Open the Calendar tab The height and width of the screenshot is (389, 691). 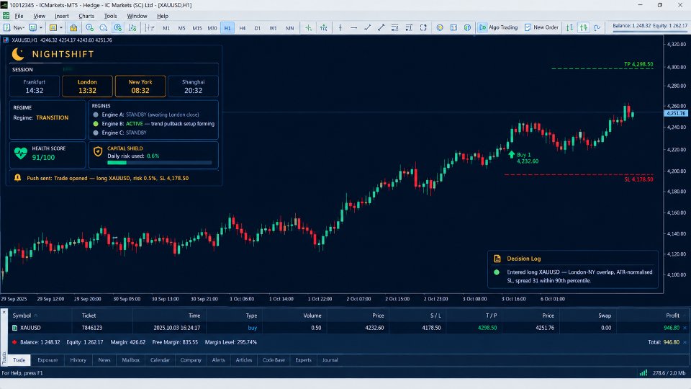click(160, 360)
